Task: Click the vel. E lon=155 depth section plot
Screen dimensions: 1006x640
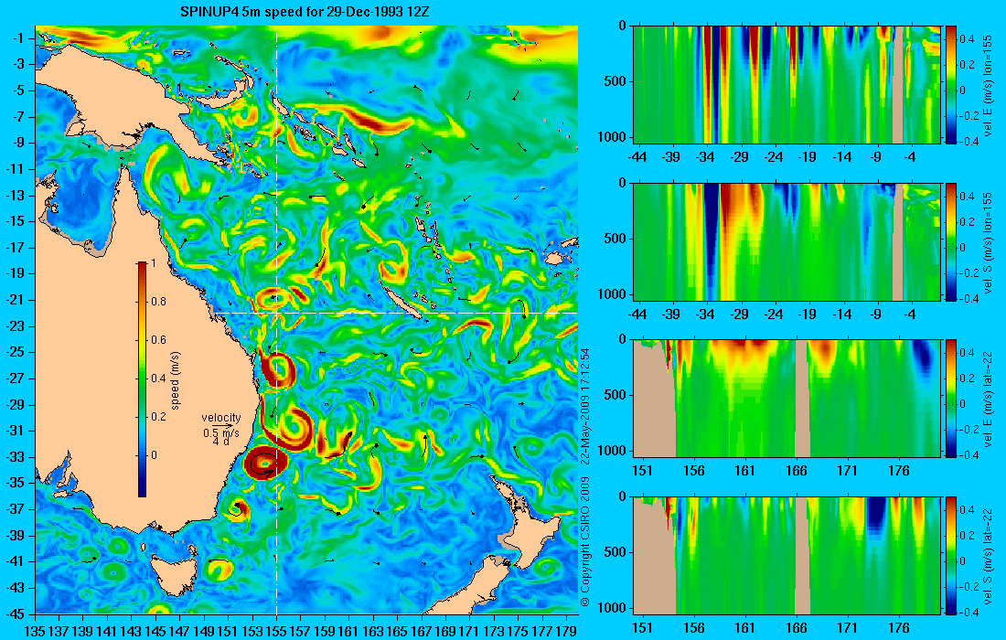Action: coord(787,85)
